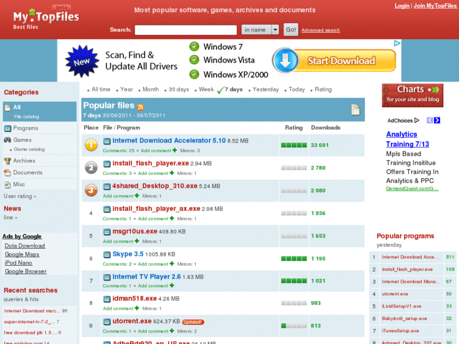Select the 30 days period tab
The height and width of the screenshot is (344, 459).
pos(179,89)
